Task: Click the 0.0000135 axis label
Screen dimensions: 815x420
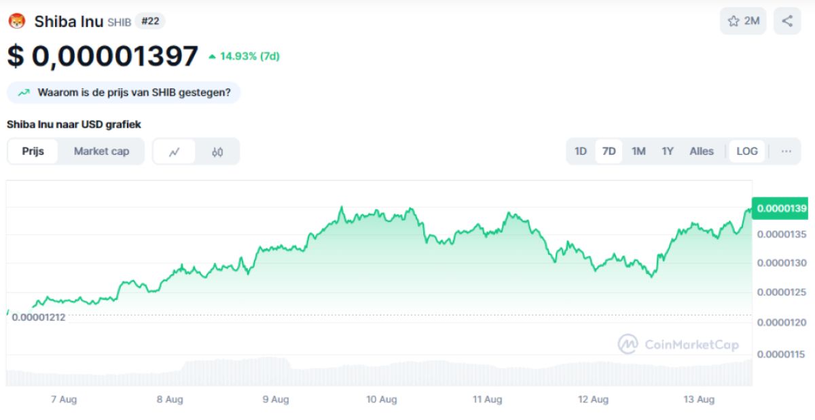Action: pos(782,234)
